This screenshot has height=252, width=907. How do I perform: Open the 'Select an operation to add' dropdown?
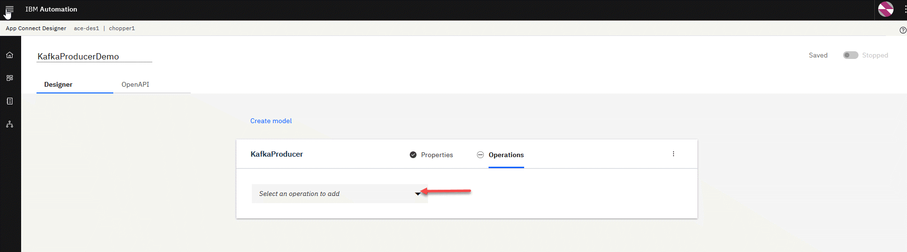click(x=339, y=194)
